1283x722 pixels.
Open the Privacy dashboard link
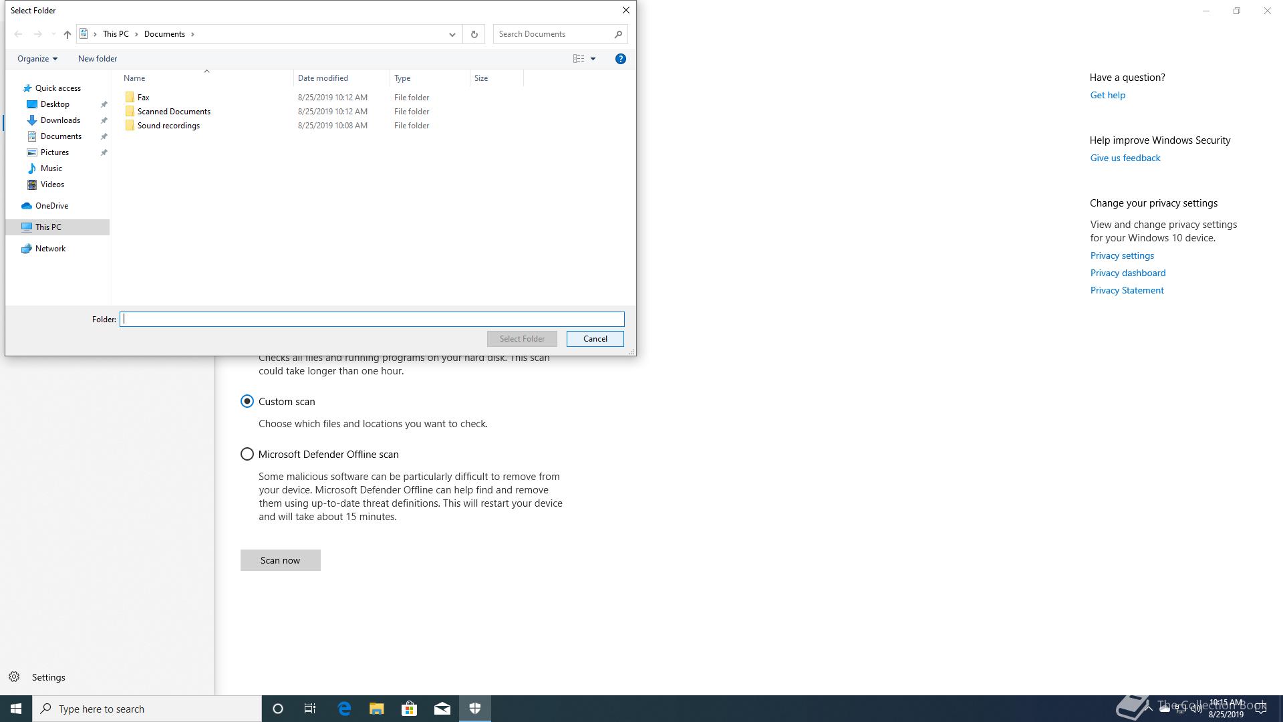1127,273
